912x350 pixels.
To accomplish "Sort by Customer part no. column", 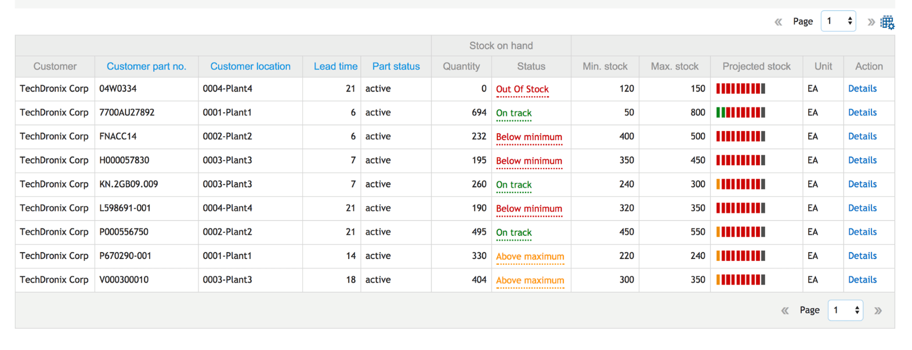I will pyautogui.click(x=146, y=67).
